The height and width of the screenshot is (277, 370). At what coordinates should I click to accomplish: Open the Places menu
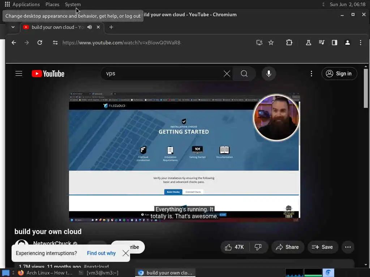tap(52, 4)
